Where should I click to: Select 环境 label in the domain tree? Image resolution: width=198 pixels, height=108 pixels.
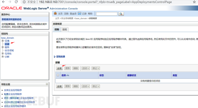[7, 41]
